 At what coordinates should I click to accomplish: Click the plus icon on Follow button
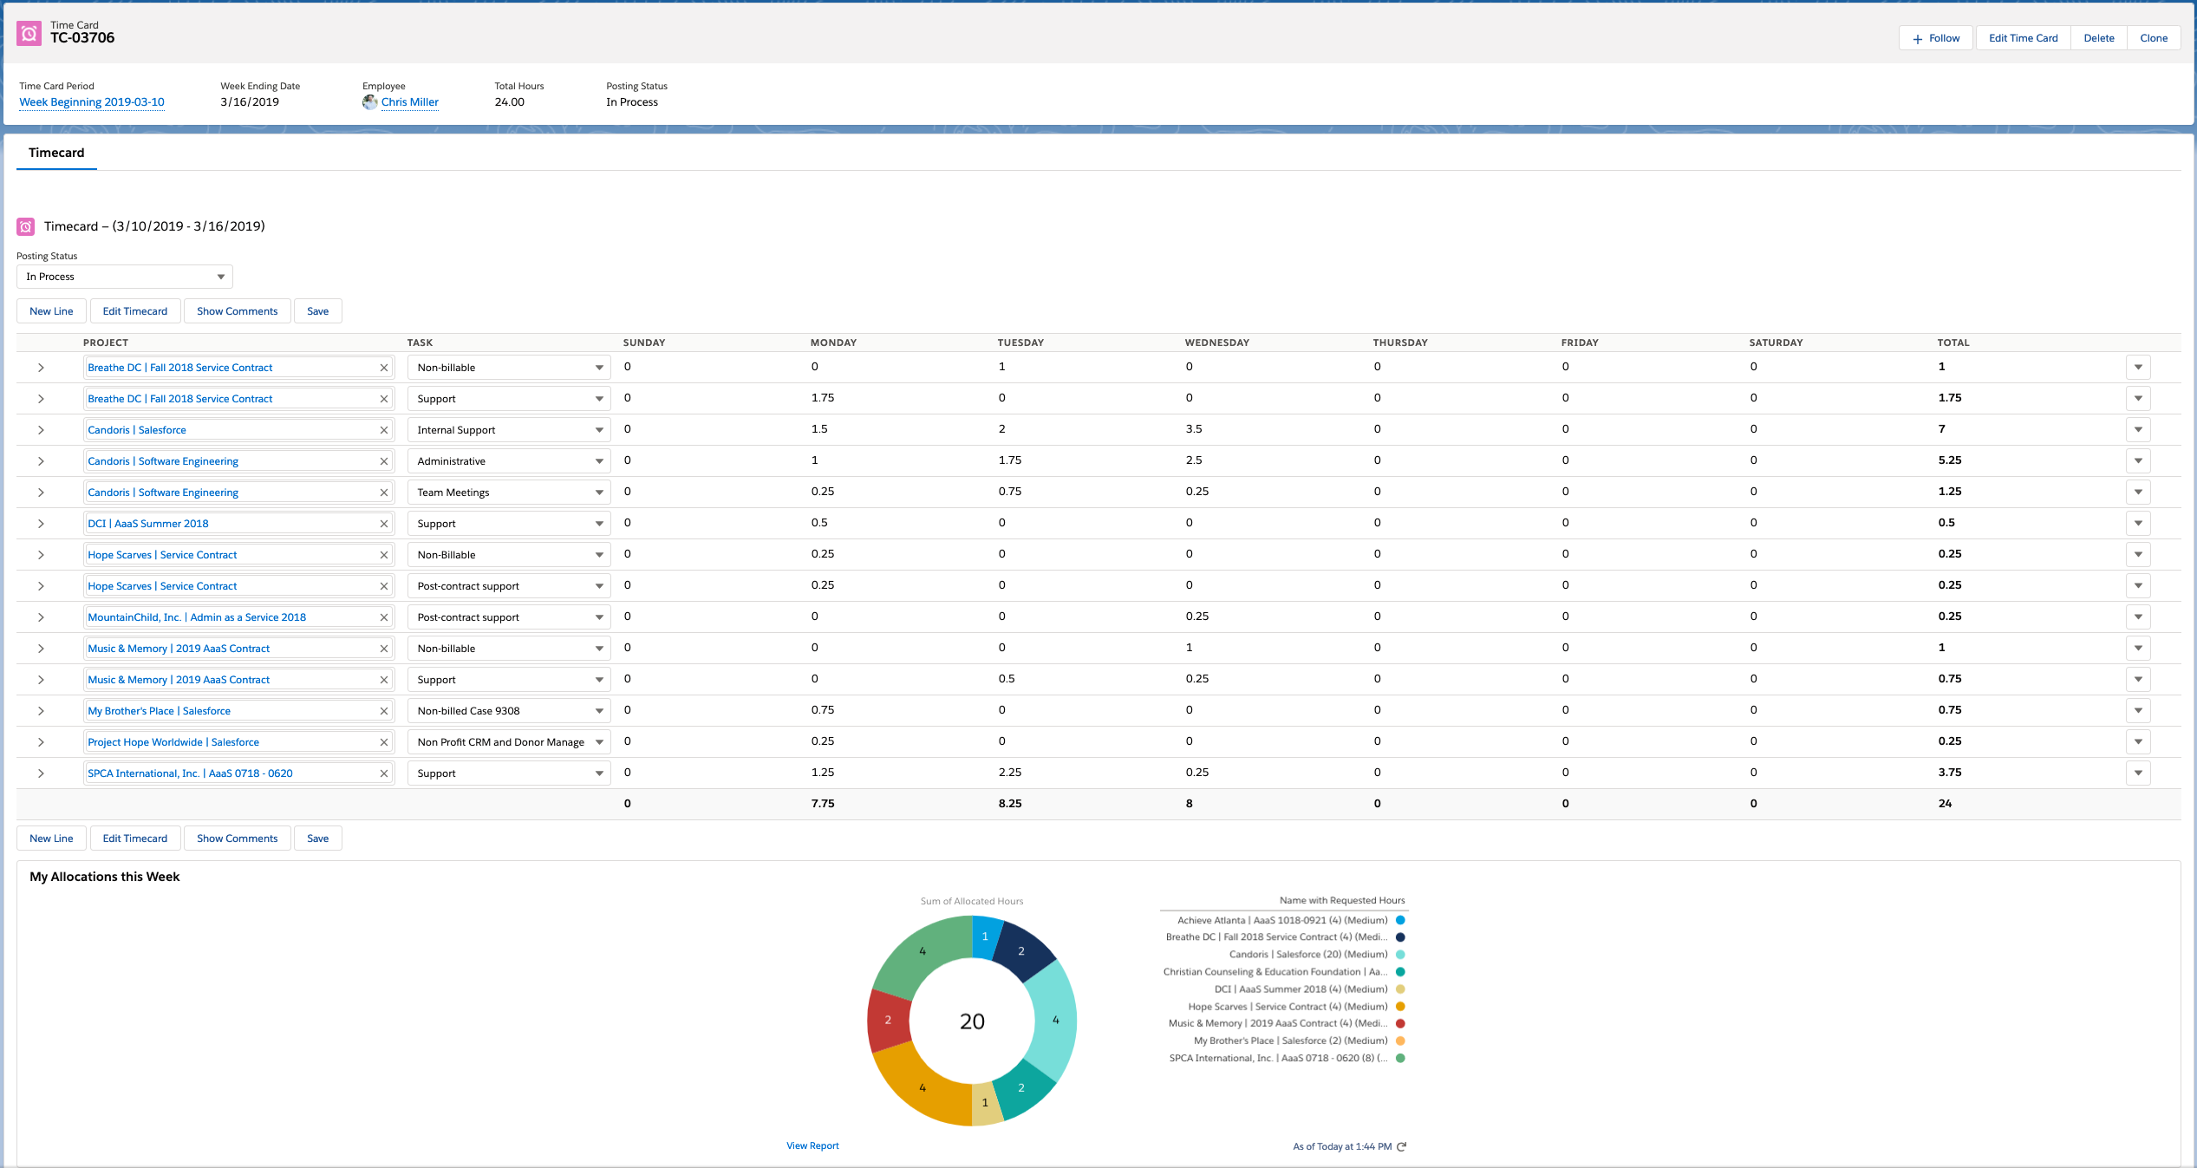[1917, 39]
